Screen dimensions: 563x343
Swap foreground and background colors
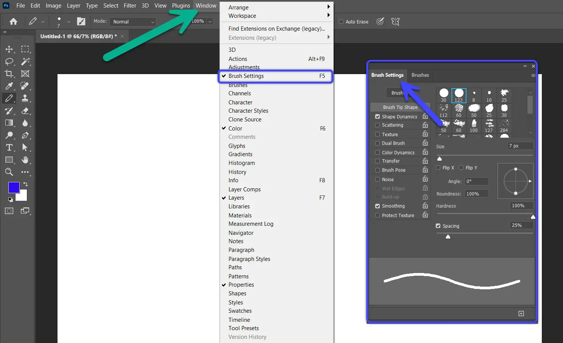pyautogui.click(x=25, y=184)
